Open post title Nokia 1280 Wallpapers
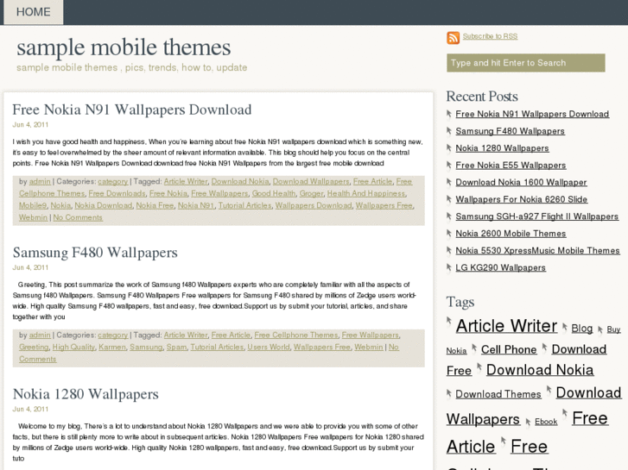This screenshot has height=470, width=628. [x=86, y=394]
